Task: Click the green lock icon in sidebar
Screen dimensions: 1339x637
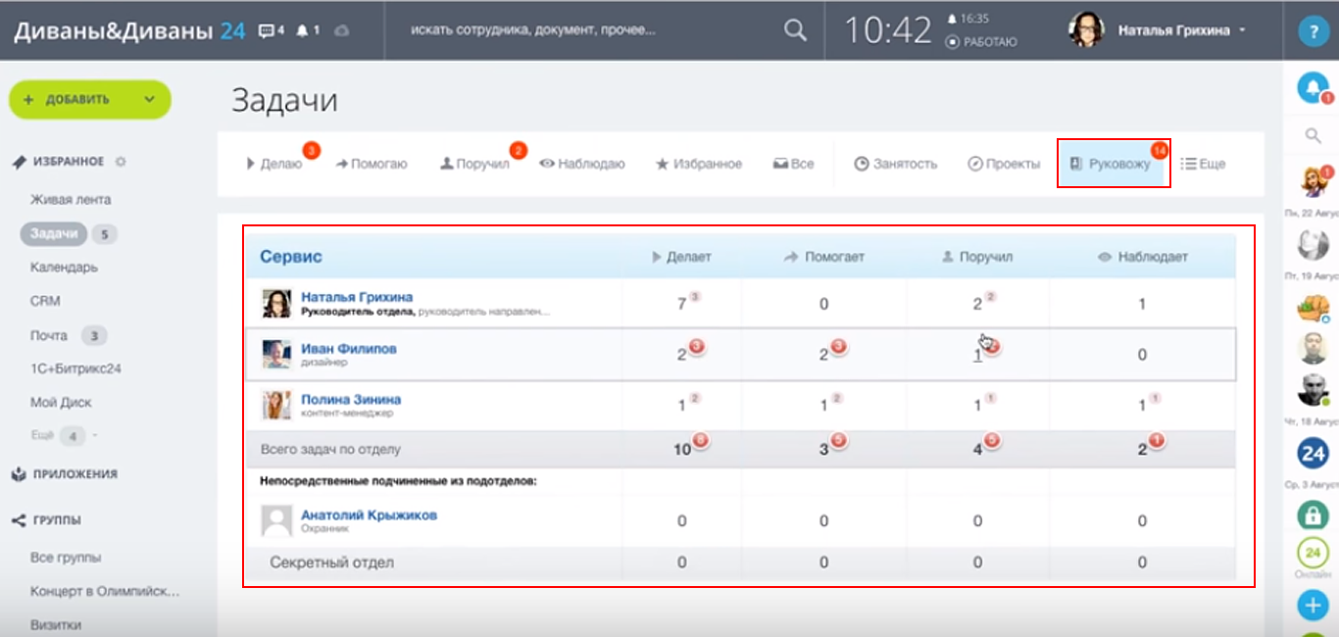Action: (x=1313, y=515)
